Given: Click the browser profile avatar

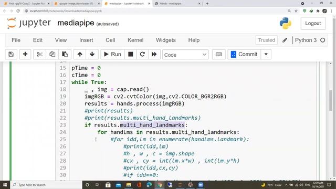Looking at the screenshot, I should (x=324, y=11).
